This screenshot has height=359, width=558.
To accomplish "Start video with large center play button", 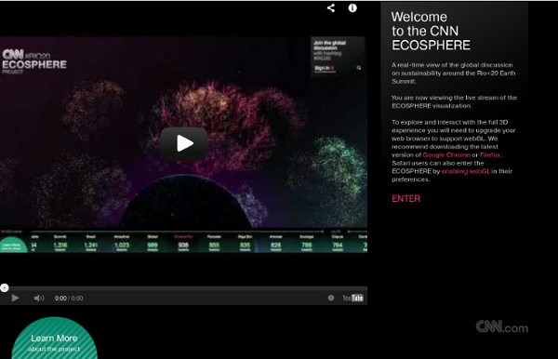I will click(x=184, y=143).
